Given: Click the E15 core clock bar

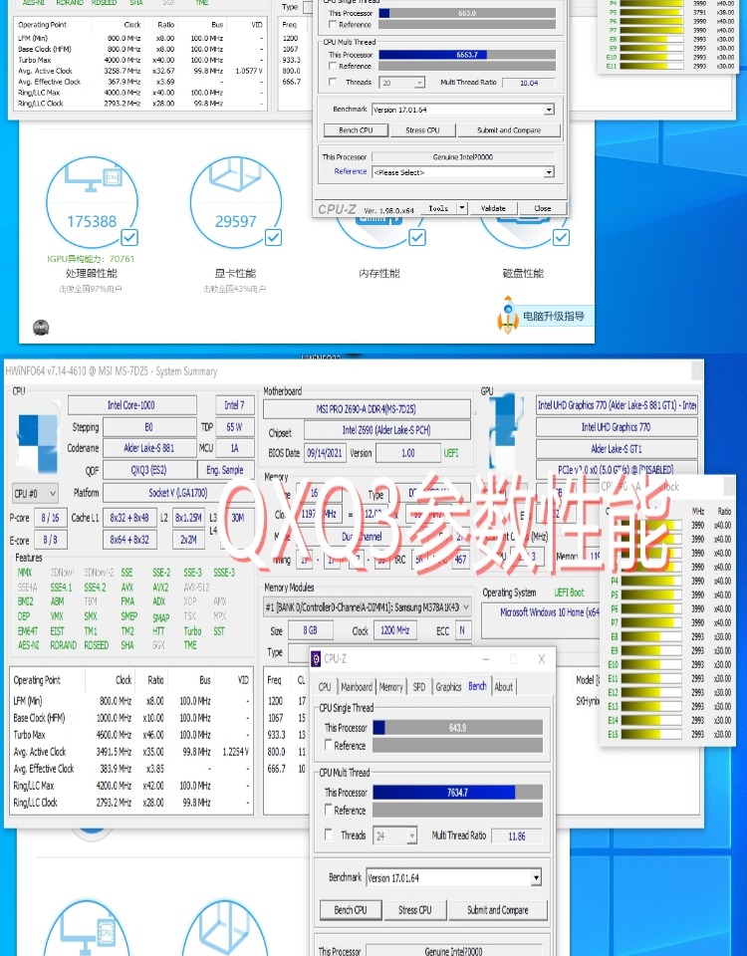Looking at the screenshot, I should click(x=651, y=735).
